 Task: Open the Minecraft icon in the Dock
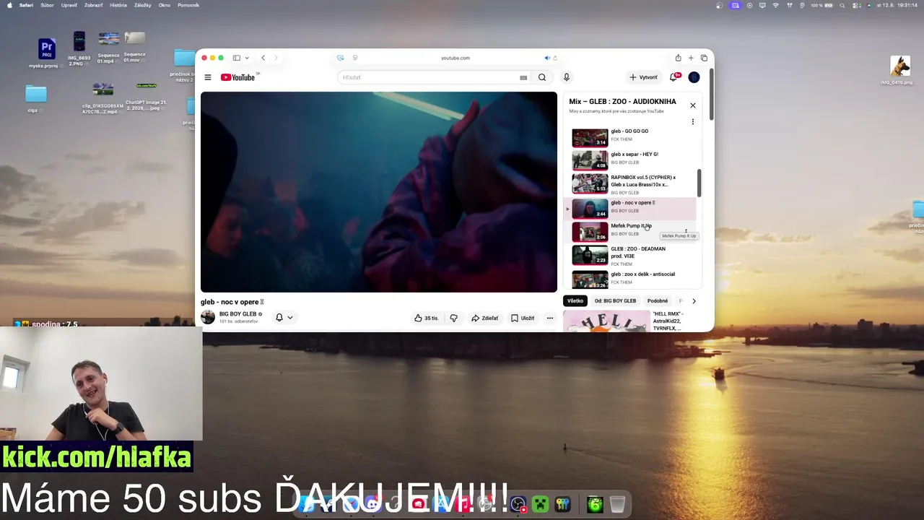click(541, 504)
